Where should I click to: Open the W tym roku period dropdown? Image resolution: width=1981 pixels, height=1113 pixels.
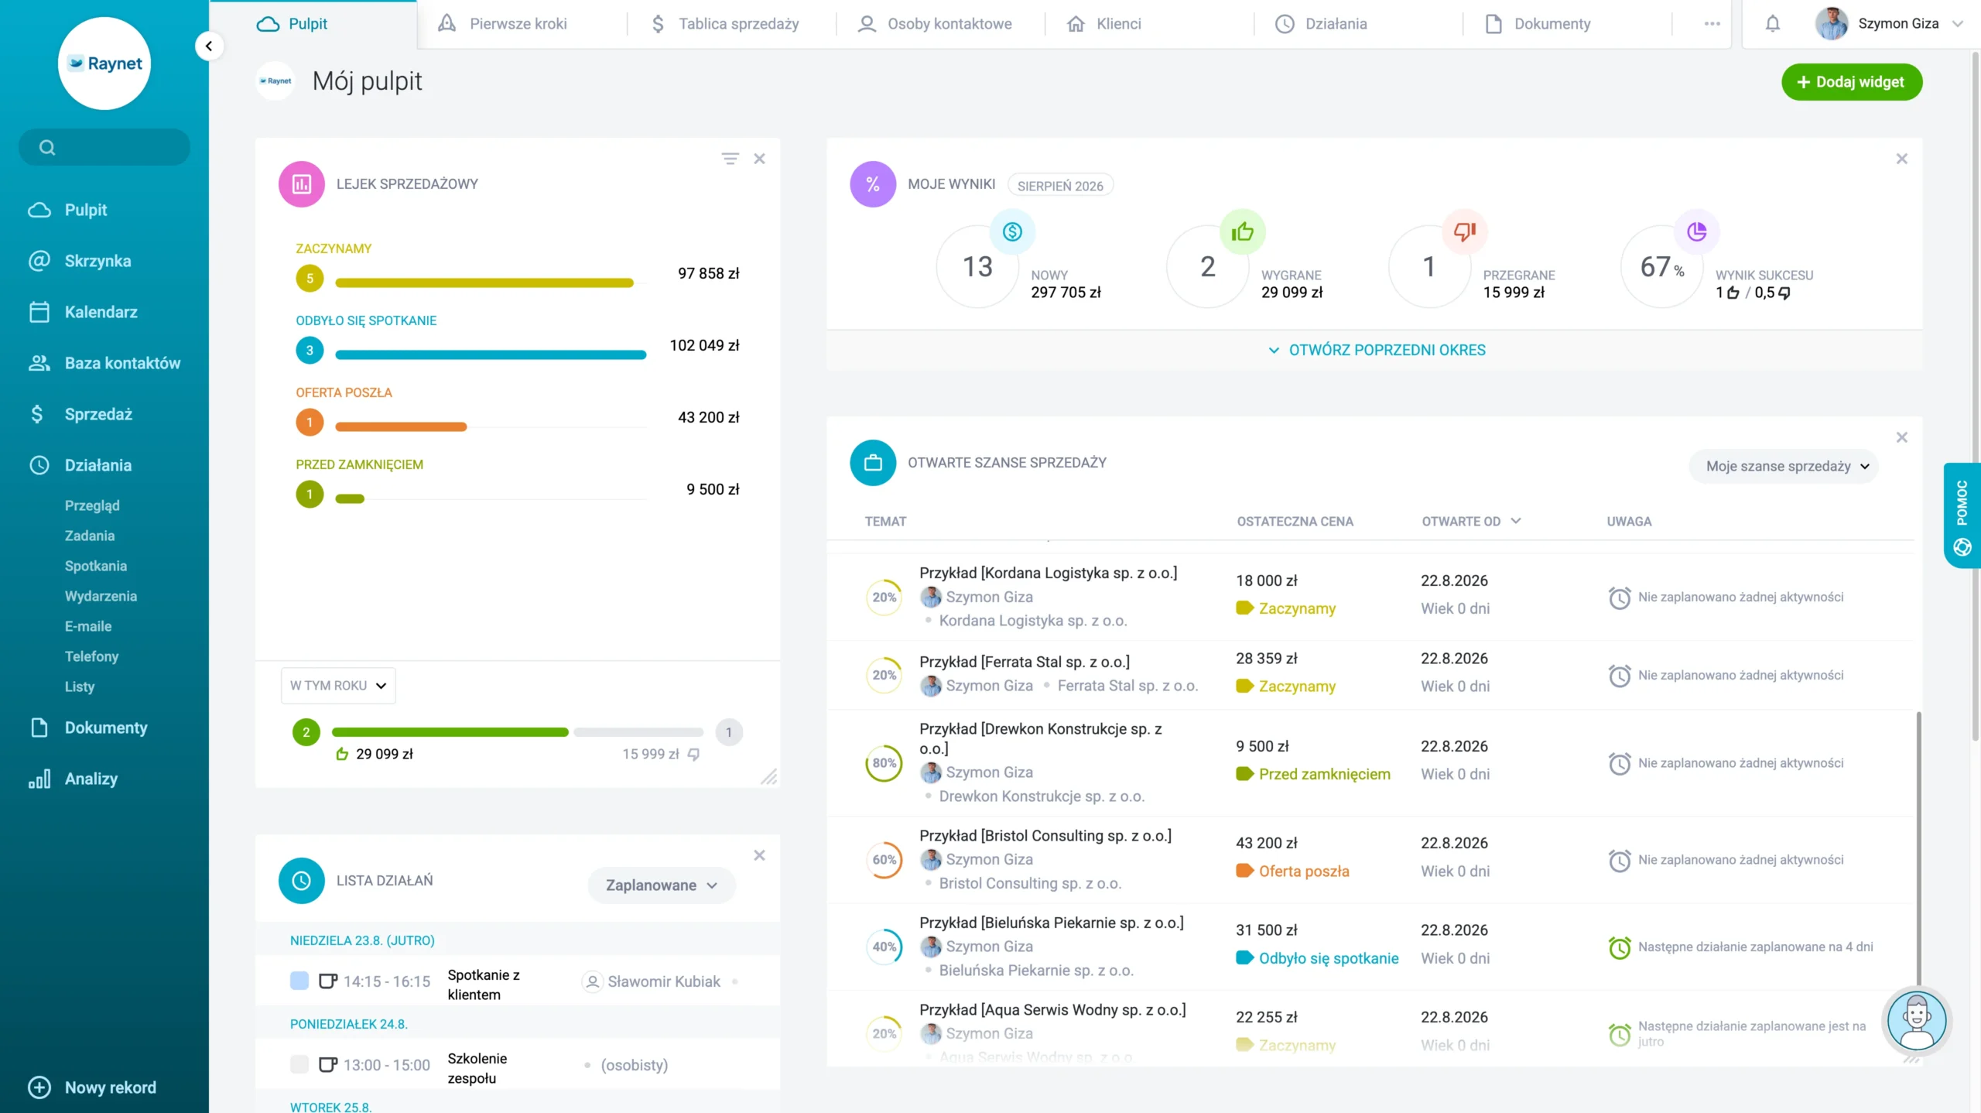pos(338,686)
